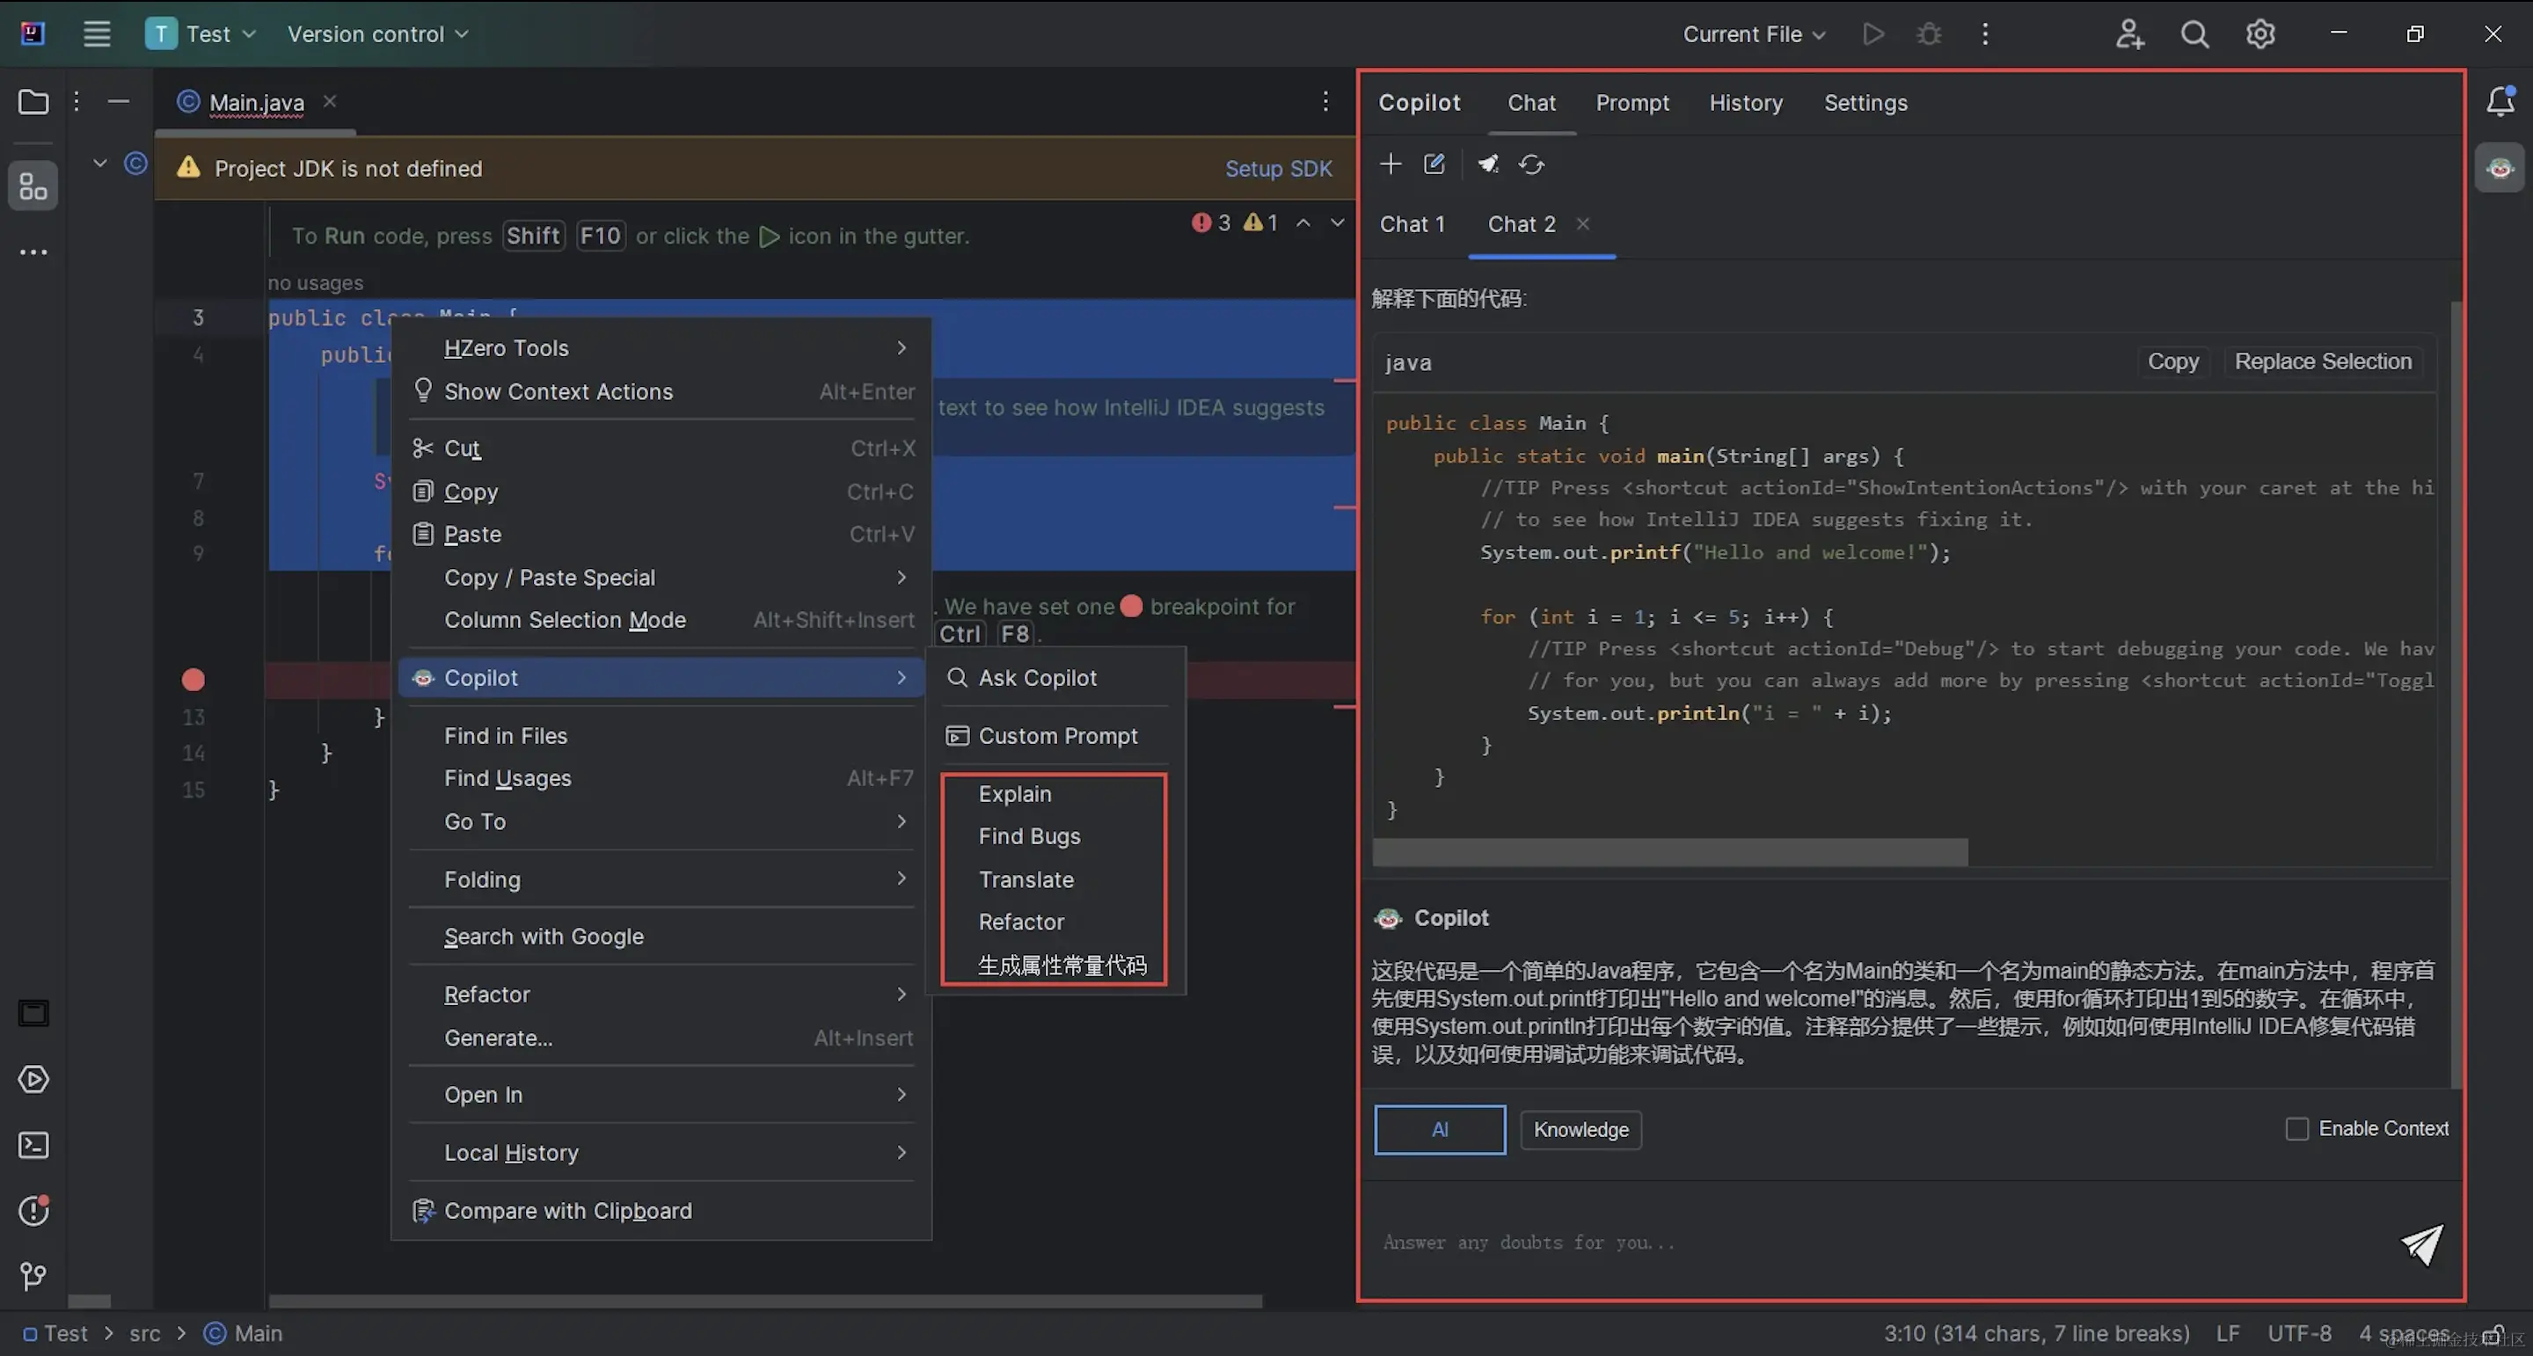Click the Replace Selection button
Screen dimensions: 2533x1356
tap(2322, 361)
